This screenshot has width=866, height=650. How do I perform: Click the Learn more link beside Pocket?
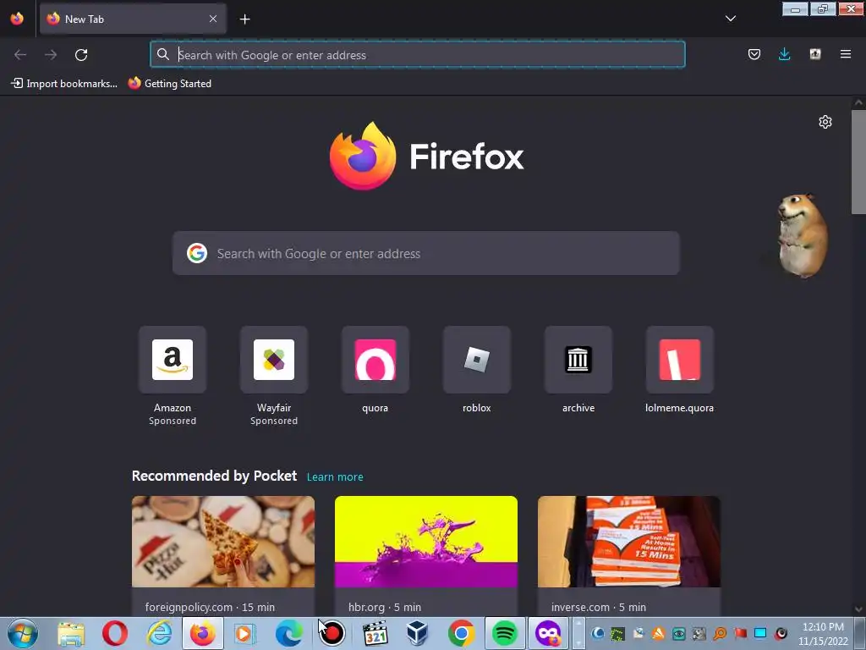pyautogui.click(x=335, y=477)
